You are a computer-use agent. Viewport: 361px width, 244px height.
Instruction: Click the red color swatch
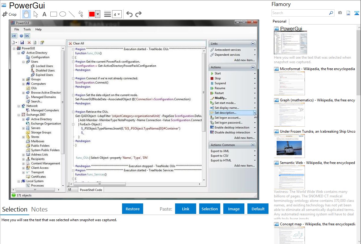[x=92, y=14]
